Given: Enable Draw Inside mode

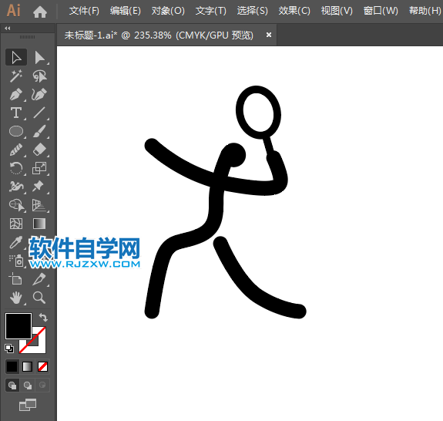Looking at the screenshot, I should pyautogui.click(x=42, y=385).
